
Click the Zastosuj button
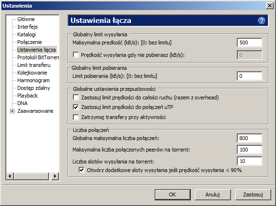(253, 195)
